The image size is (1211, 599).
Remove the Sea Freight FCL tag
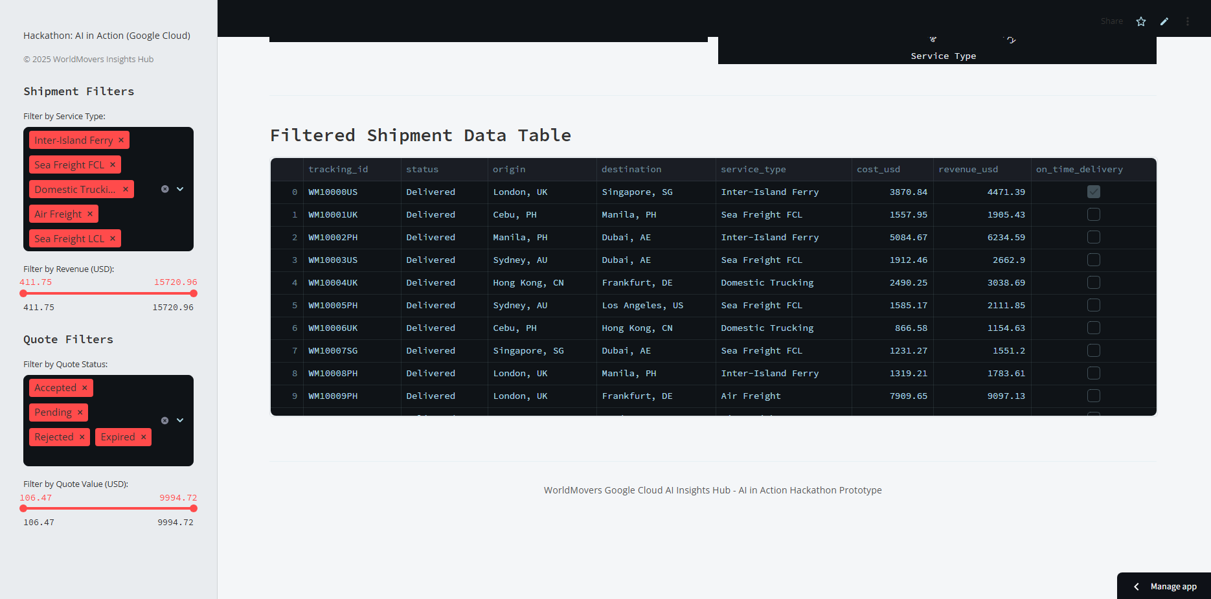point(113,164)
